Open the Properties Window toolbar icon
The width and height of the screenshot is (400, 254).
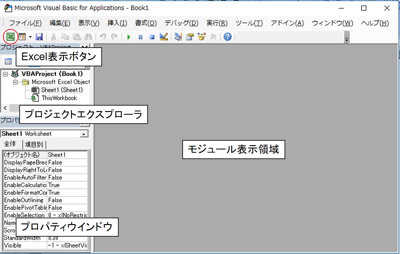pos(190,37)
